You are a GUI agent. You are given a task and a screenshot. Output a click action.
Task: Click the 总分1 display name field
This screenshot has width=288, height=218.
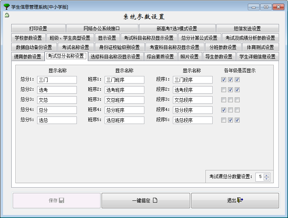(x=57, y=80)
